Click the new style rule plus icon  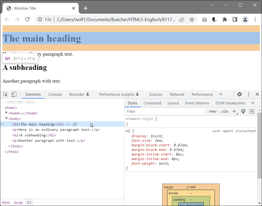coord(234,112)
